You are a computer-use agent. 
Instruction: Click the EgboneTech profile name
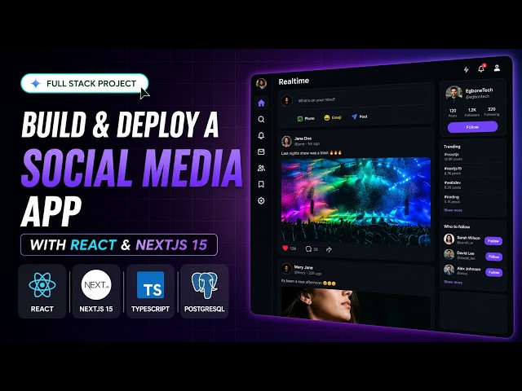(479, 90)
